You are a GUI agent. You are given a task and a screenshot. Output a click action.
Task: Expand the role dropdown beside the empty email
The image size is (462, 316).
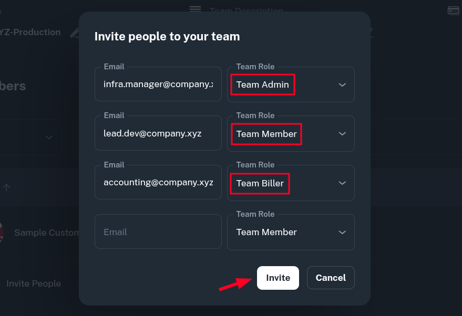coord(291,232)
